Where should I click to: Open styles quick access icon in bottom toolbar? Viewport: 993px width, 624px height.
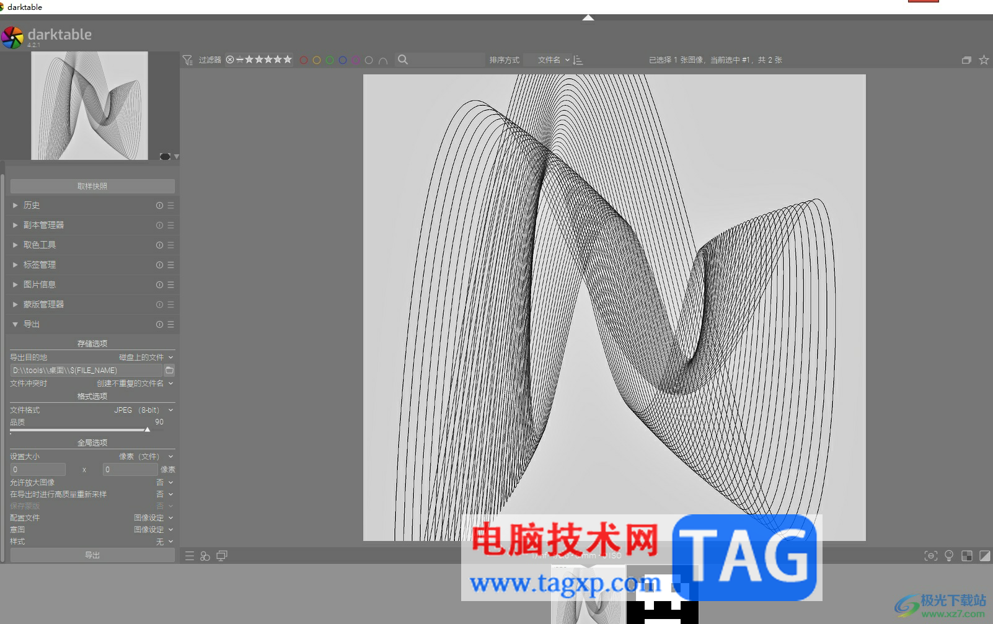pos(205,556)
